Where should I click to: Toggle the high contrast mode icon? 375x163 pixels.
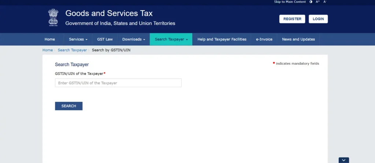point(311,2)
